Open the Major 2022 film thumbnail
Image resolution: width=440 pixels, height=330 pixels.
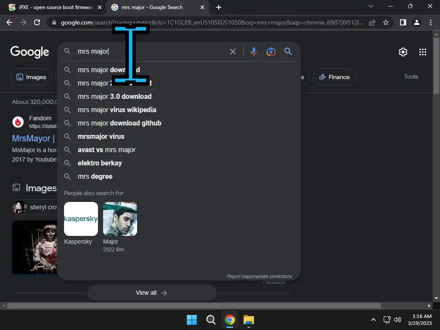coord(120,219)
